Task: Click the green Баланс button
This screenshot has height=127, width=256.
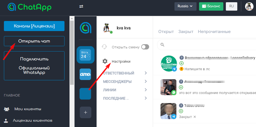Action: point(211,6)
